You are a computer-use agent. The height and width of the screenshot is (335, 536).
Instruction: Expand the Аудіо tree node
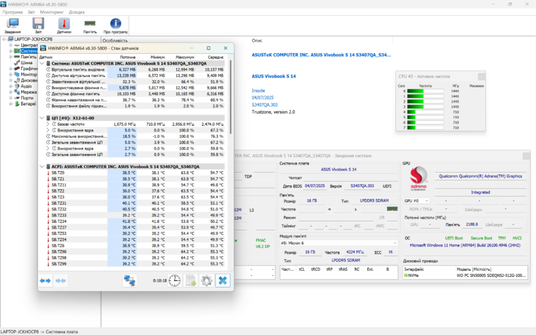coord(11,86)
